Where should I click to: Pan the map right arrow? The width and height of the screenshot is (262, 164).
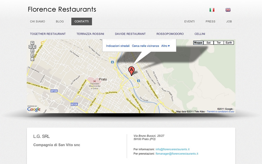click(x=34, y=47)
